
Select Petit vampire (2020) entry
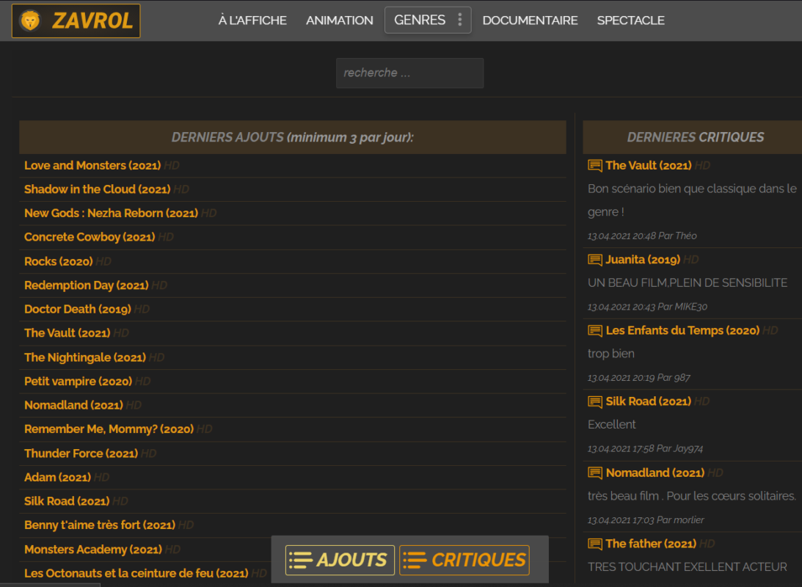tap(79, 382)
